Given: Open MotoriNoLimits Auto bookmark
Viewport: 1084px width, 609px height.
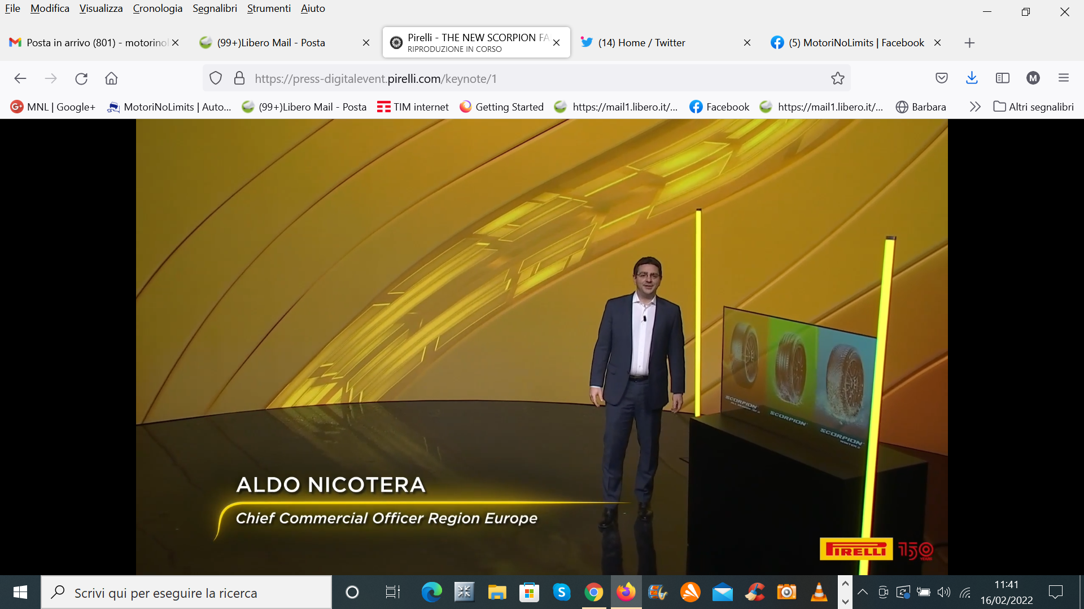Looking at the screenshot, I should click(169, 107).
